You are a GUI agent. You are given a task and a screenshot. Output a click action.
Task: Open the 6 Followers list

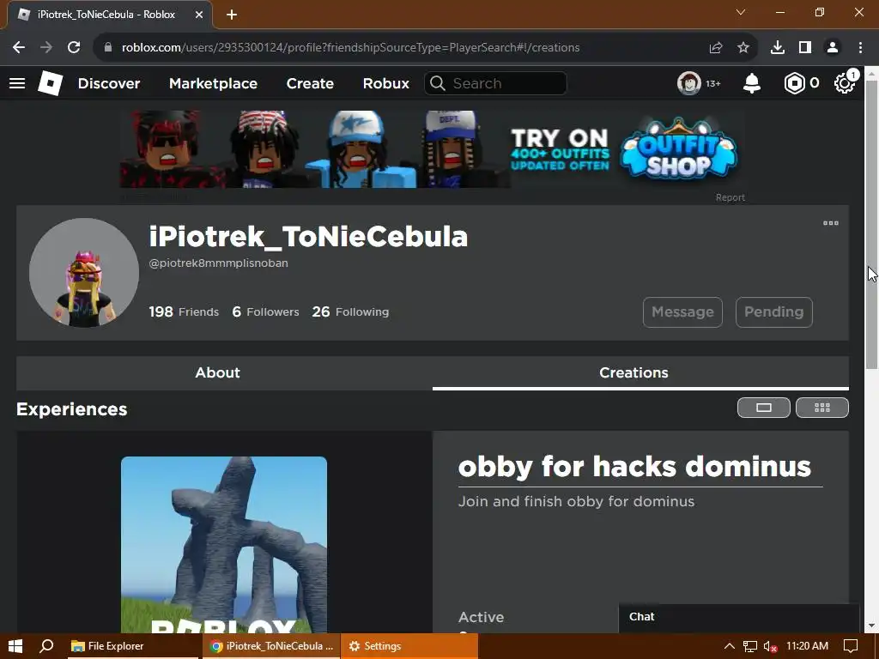266,312
